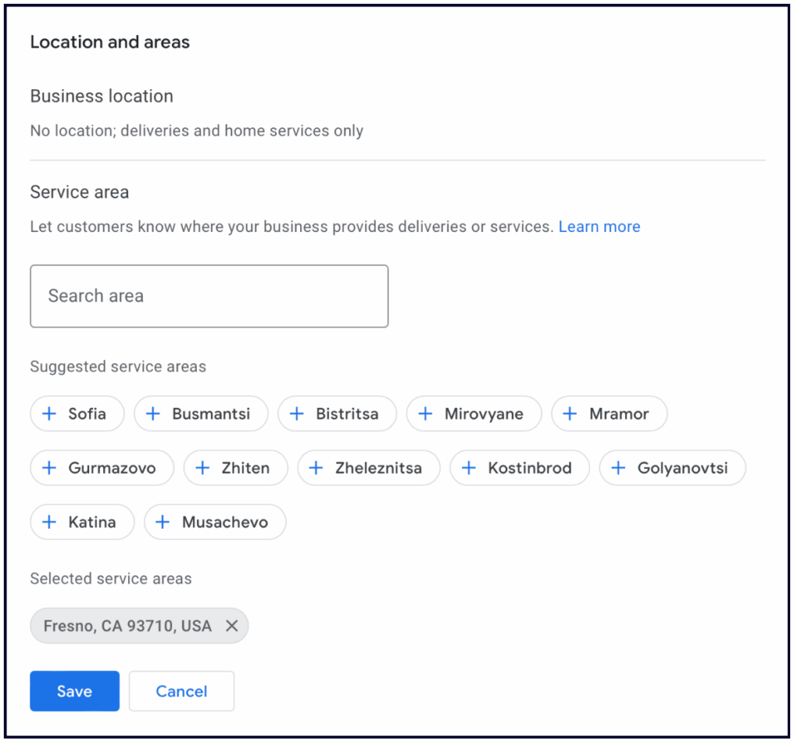
Task: Add Bistritsa using its plus icon
Action: 296,413
